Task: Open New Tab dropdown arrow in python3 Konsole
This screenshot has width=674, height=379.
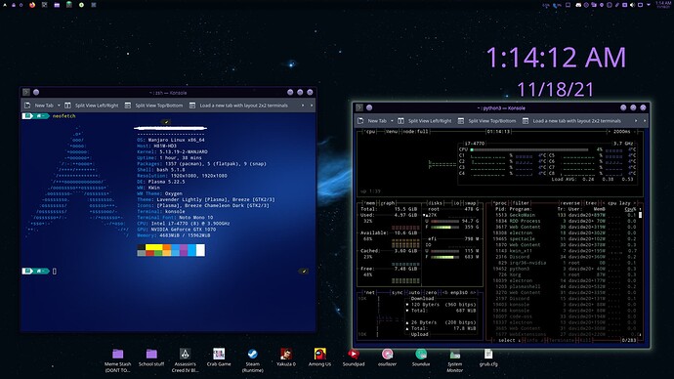Action: click(x=392, y=121)
